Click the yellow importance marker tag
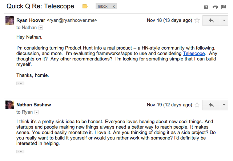Viewport: 233px width, 161px height. 85,7
